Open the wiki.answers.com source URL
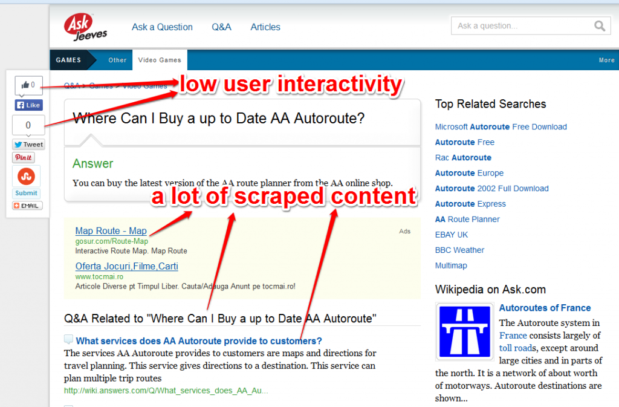Viewport: 619px width, 407px height. [166, 391]
